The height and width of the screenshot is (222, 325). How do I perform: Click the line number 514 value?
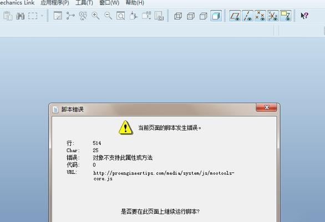click(x=97, y=143)
